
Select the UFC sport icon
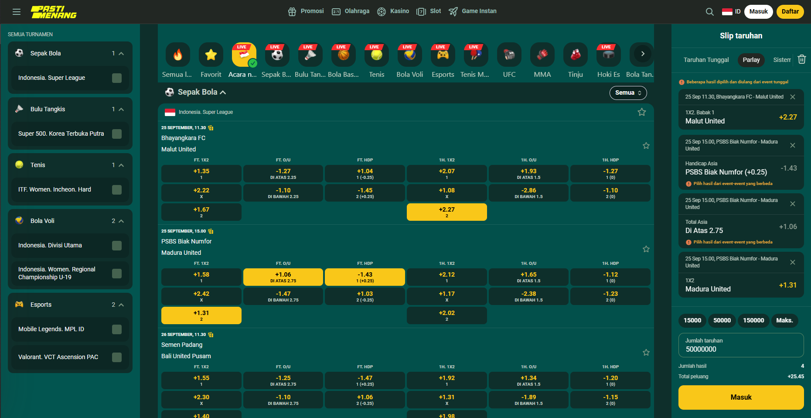[509, 55]
